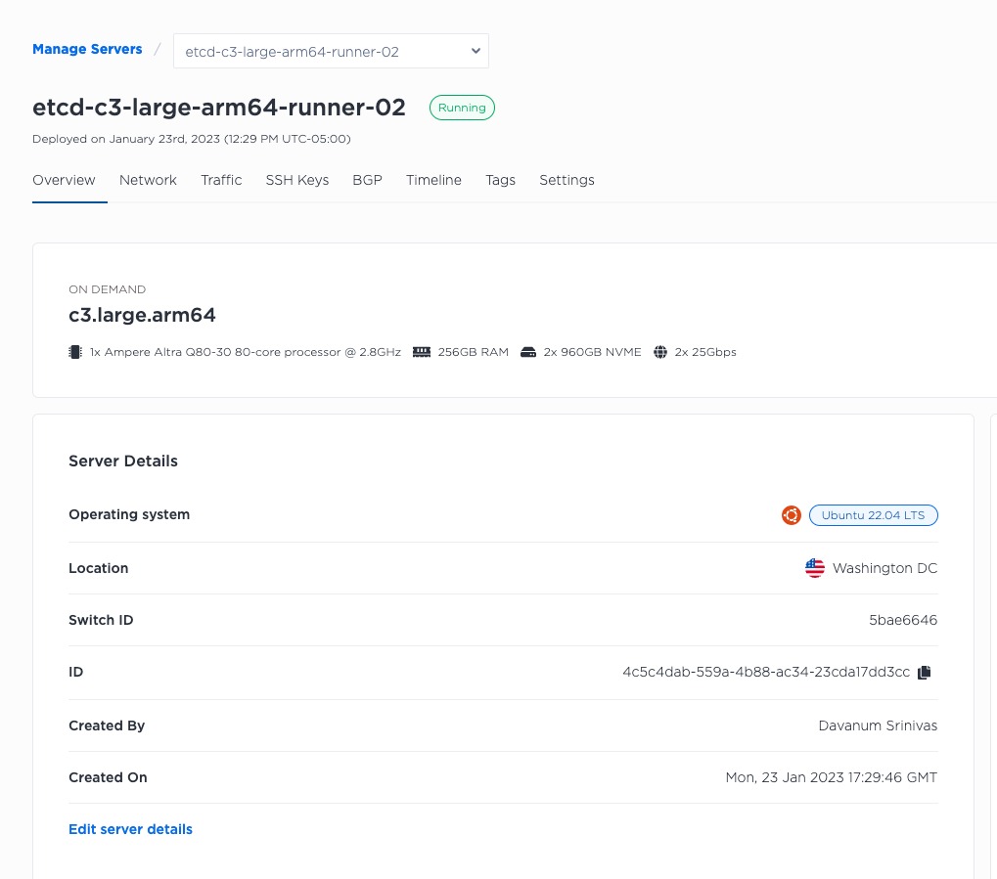The image size is (997, 879).
Task: Open the server selector dropdown
Action: [x=331, y=51]
